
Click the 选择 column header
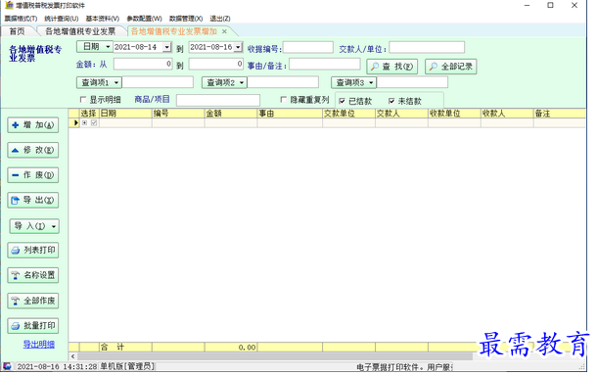[x=89, y=114]
